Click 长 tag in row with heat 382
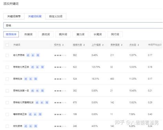 [37, 91]
